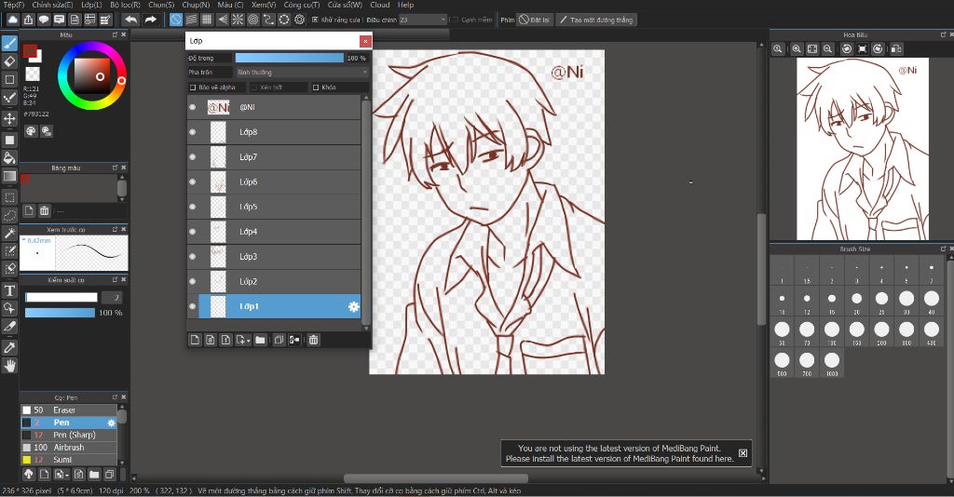Add a new layer in the Lớp panel
954x497 pixels.
pyautogui.click(x=195, y=340)
